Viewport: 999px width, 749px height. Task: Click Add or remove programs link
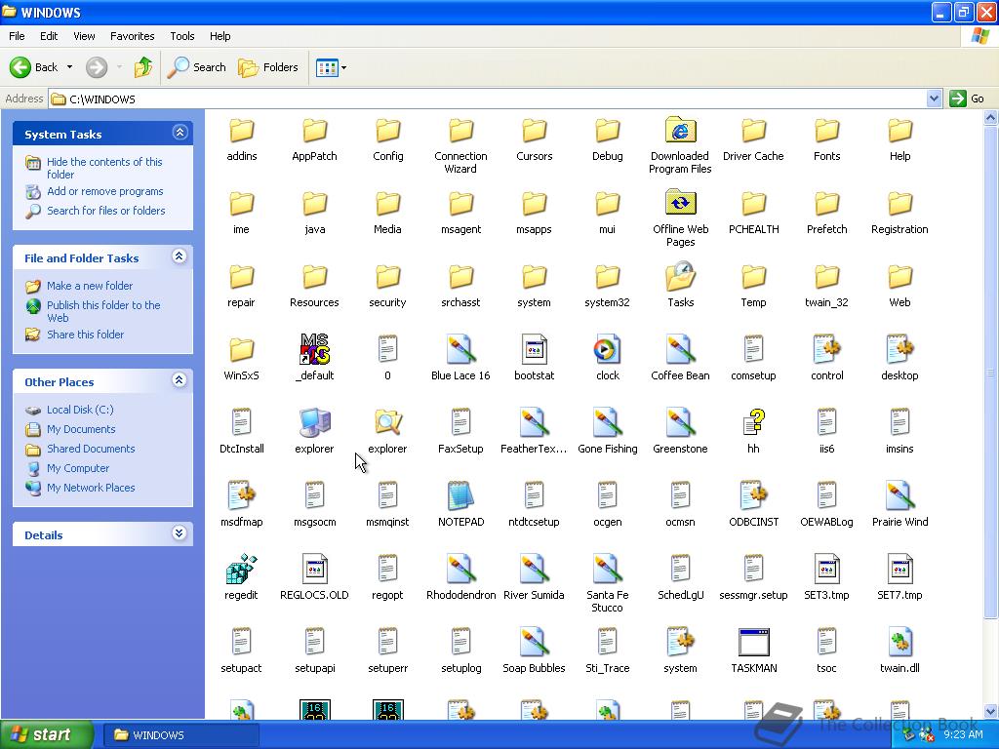(x=105, y=191)
